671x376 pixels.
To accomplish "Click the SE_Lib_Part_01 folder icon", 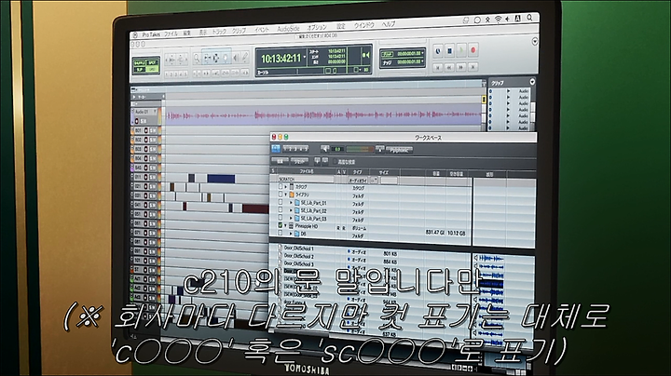I will (x=297, y=203).
